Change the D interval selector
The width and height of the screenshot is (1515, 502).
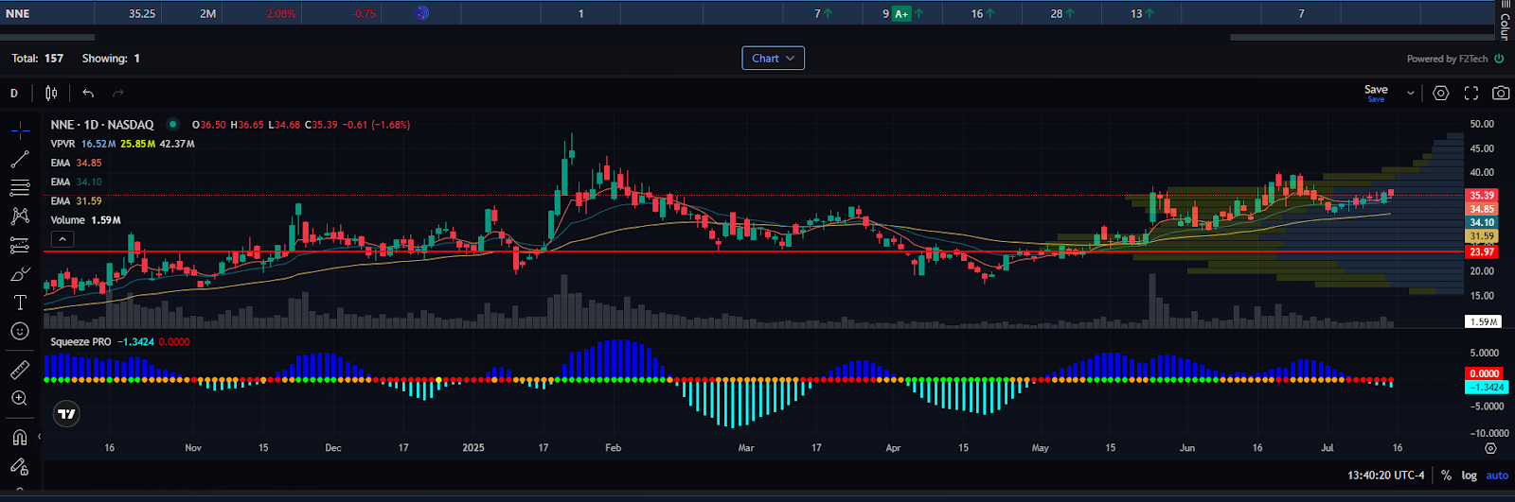tap(14, 93)
